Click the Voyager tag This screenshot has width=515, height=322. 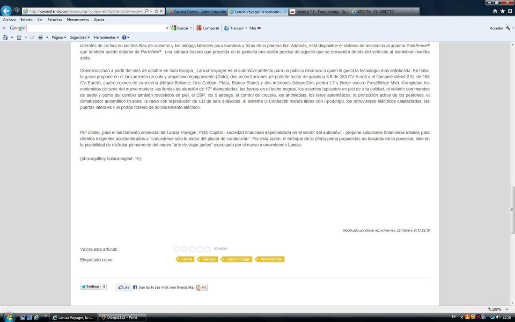[x=207, y=259]
